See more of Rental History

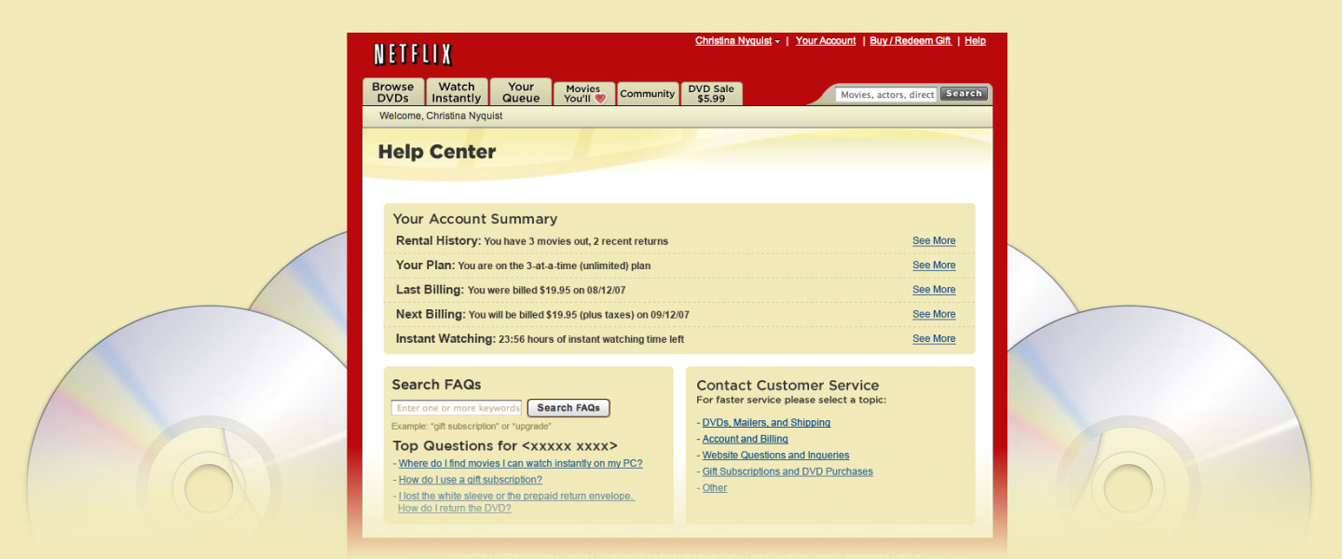click(x=933, y=241)
